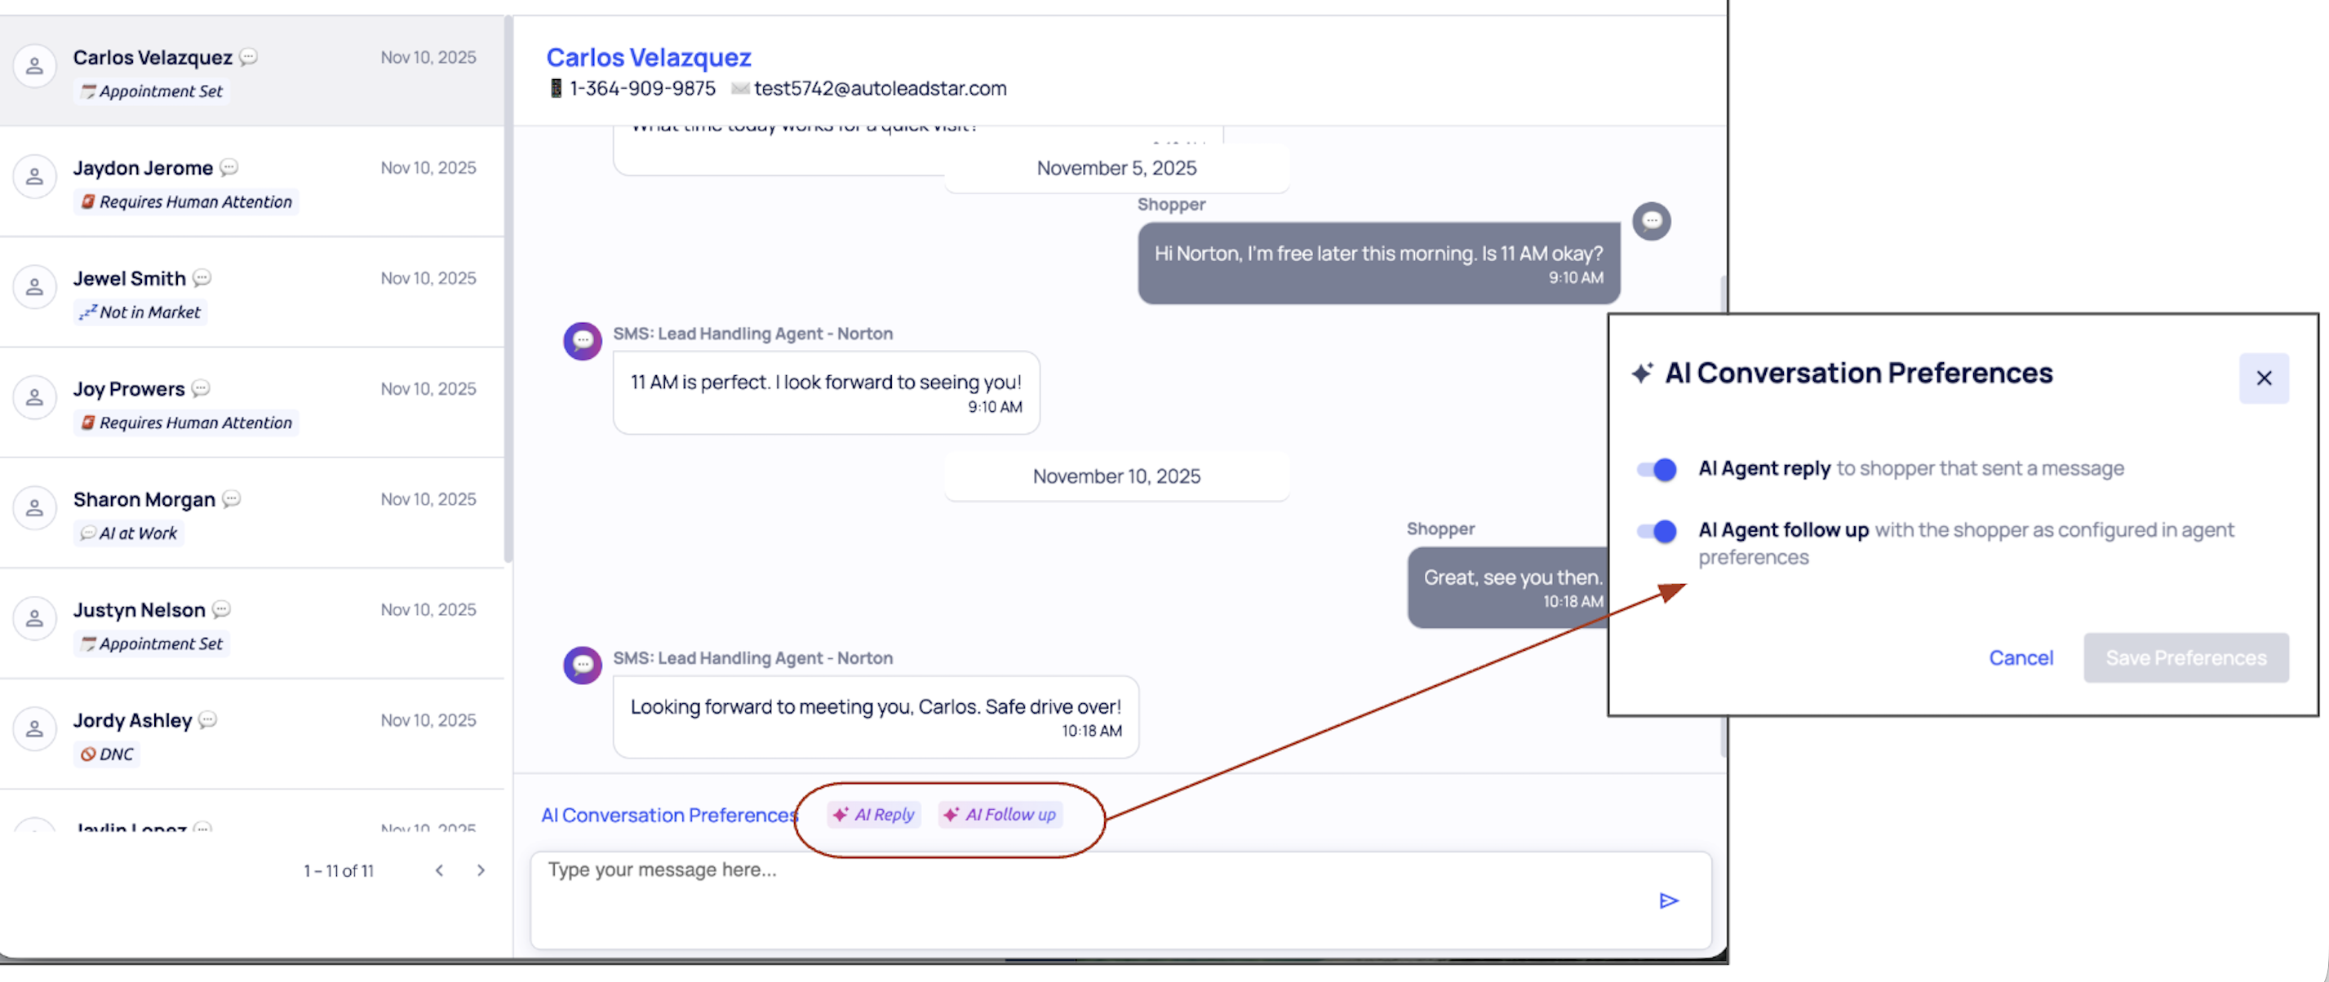The image size is (2329, 982).
Task: Toggle the AI Agent reply switch
Action: [x=1657, y=469]
